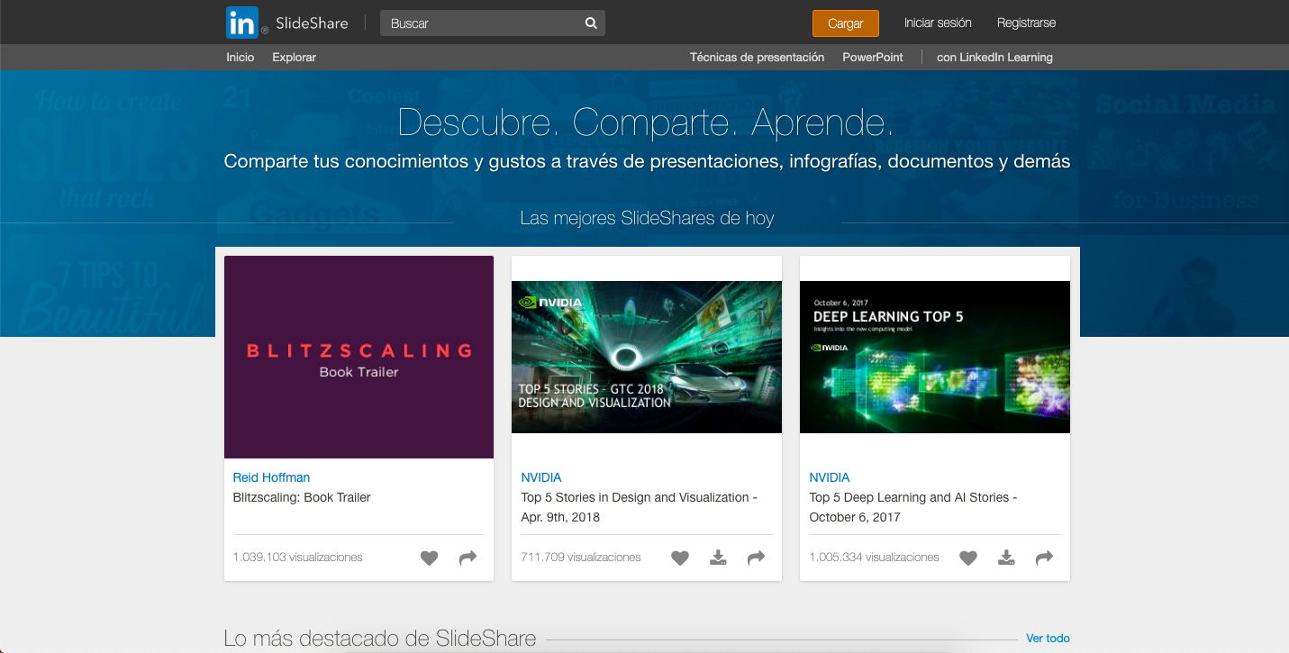Viewport: 1289px width, 653px height.
Task: Visit Reid Hoffman's profile
Action: click(271, 477)
